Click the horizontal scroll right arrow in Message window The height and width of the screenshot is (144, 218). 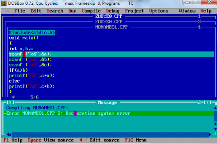click(x=210, y=134)
